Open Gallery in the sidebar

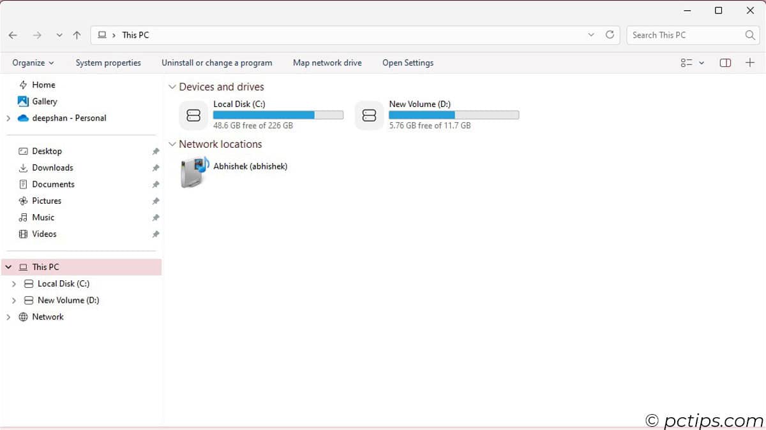[x=44, y=101]
